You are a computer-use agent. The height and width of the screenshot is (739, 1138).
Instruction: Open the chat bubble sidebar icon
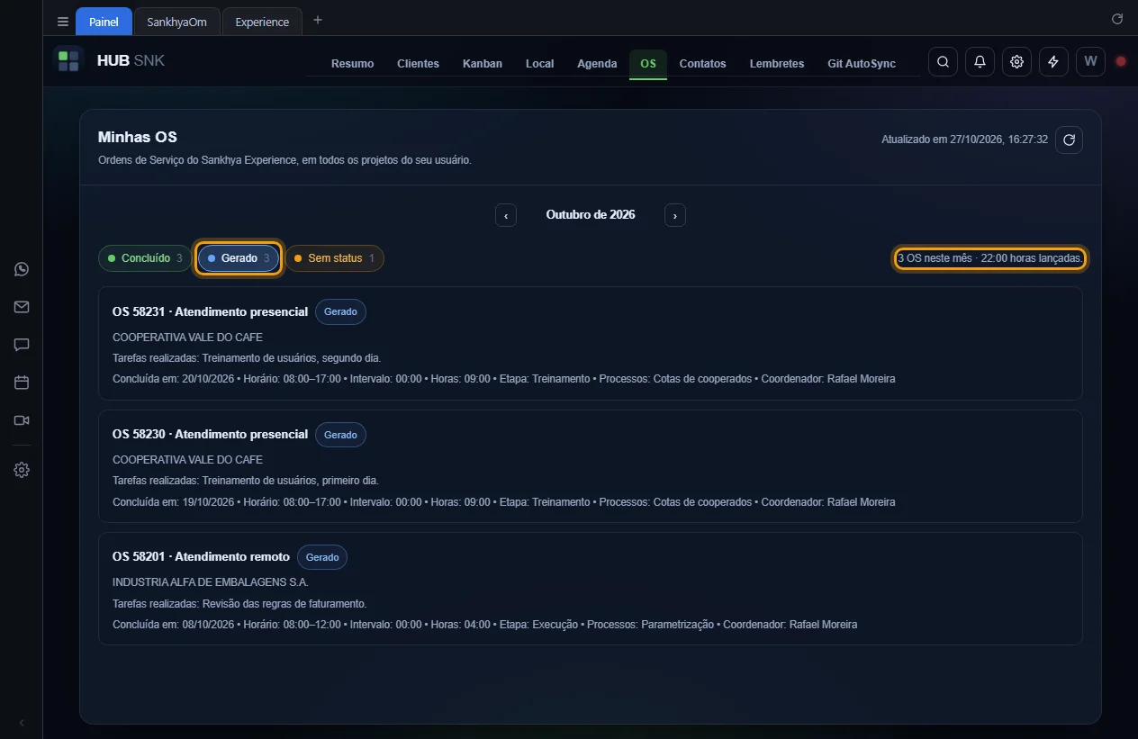tap(22, 345)
